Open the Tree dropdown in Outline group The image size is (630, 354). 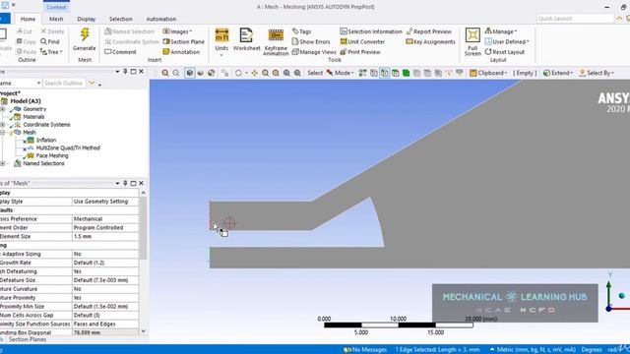pos(51,52)
